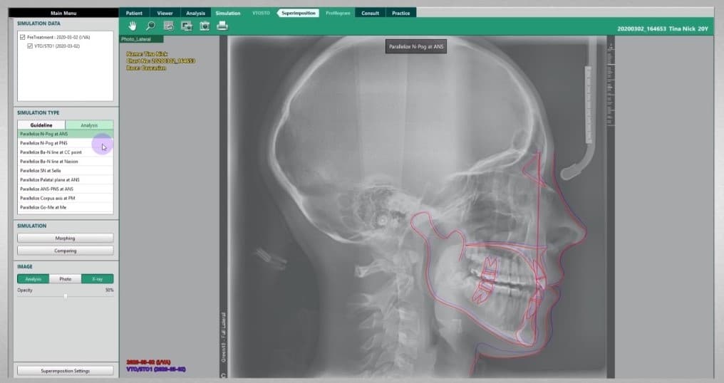Click the multi-window layout toolbar icon
Screen dimensions: 724x383
187,26
